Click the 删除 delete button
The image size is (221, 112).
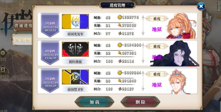click(140, 102)
